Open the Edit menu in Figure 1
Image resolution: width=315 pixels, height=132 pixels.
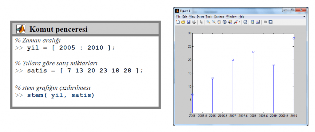pyautogui.click(x=185, y=17)
